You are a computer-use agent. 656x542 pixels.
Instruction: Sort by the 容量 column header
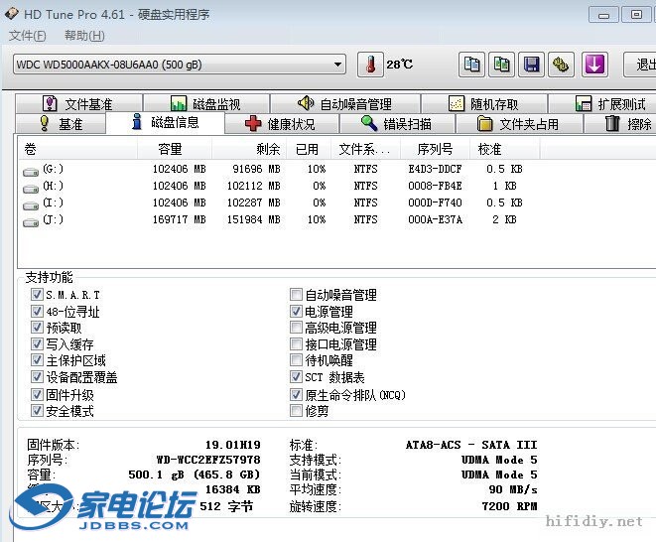pyautogui.click(x=175, y=149)
